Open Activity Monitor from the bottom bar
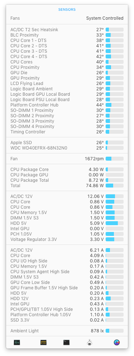 pos(17,342)
